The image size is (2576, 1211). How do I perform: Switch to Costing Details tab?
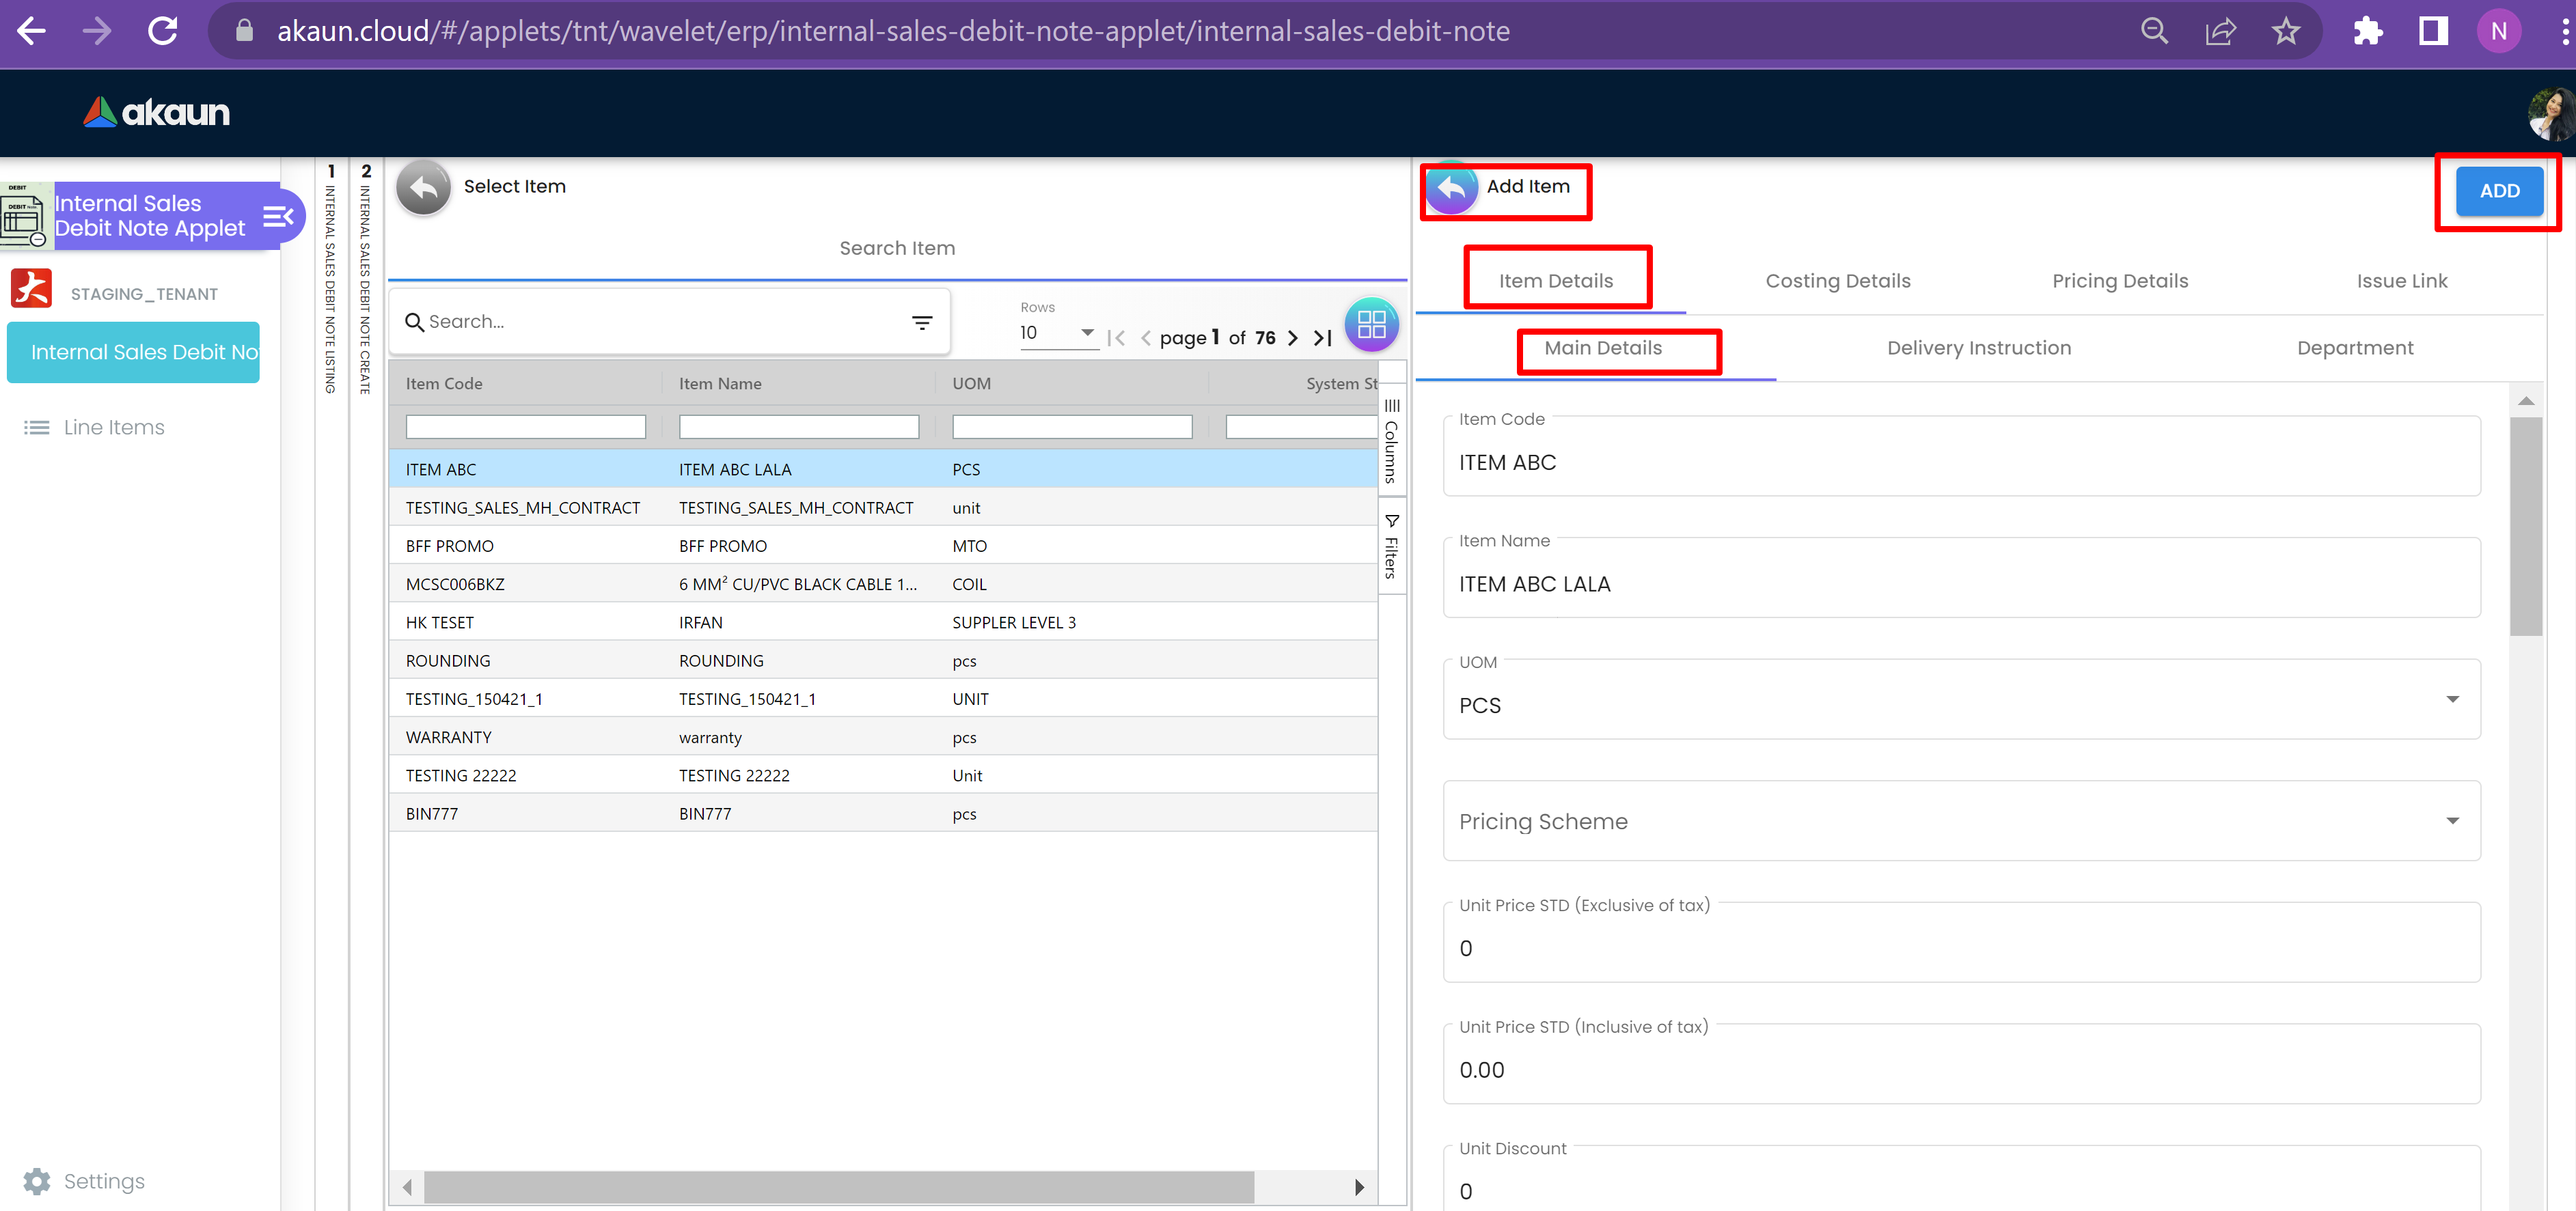pos(1837,281)
